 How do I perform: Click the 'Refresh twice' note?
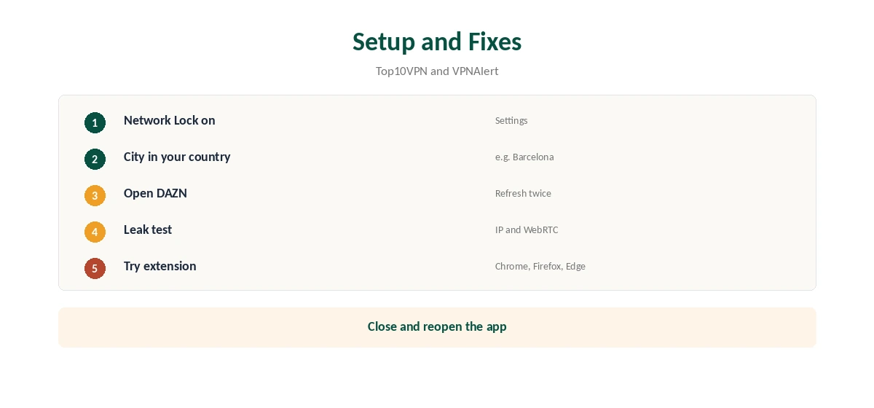[523, 193]
